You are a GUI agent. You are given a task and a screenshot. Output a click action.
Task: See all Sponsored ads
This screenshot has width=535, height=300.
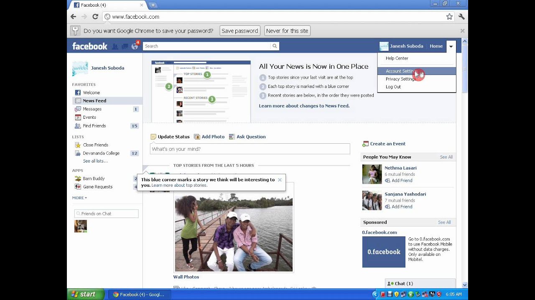(444, 222)
